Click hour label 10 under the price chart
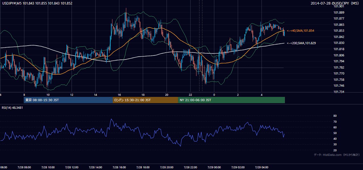Image resolution: width=363 pixels, height=170 pixels. pos(48,95)
